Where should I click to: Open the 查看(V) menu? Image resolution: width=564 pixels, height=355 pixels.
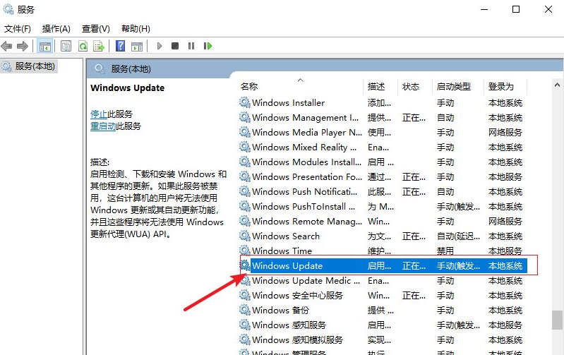[x=96, y=29]
